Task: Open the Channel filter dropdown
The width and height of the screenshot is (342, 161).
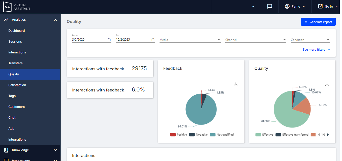Action: [256, 40]
